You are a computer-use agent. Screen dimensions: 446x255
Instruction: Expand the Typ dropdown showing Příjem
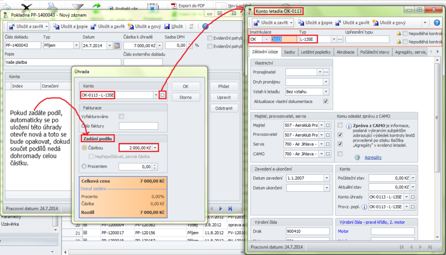coord(76,46)
